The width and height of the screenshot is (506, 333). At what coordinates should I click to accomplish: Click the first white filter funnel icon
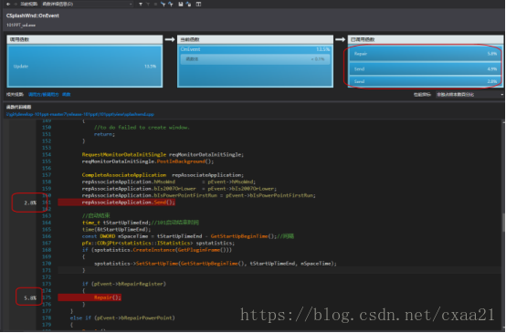[x=141, y=4]
